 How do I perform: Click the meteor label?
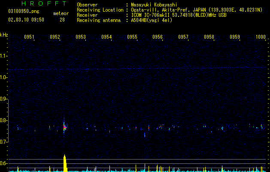pos(61,13)
